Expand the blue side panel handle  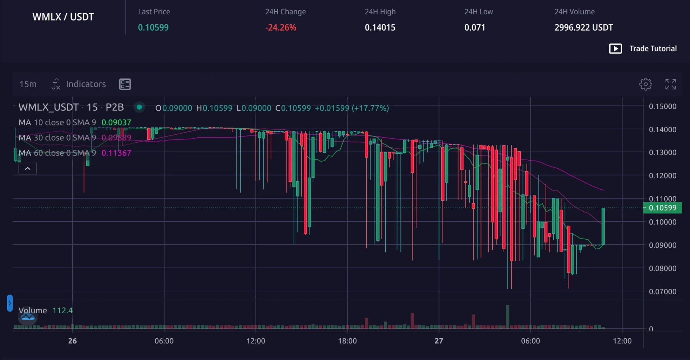tap(10, 303)
